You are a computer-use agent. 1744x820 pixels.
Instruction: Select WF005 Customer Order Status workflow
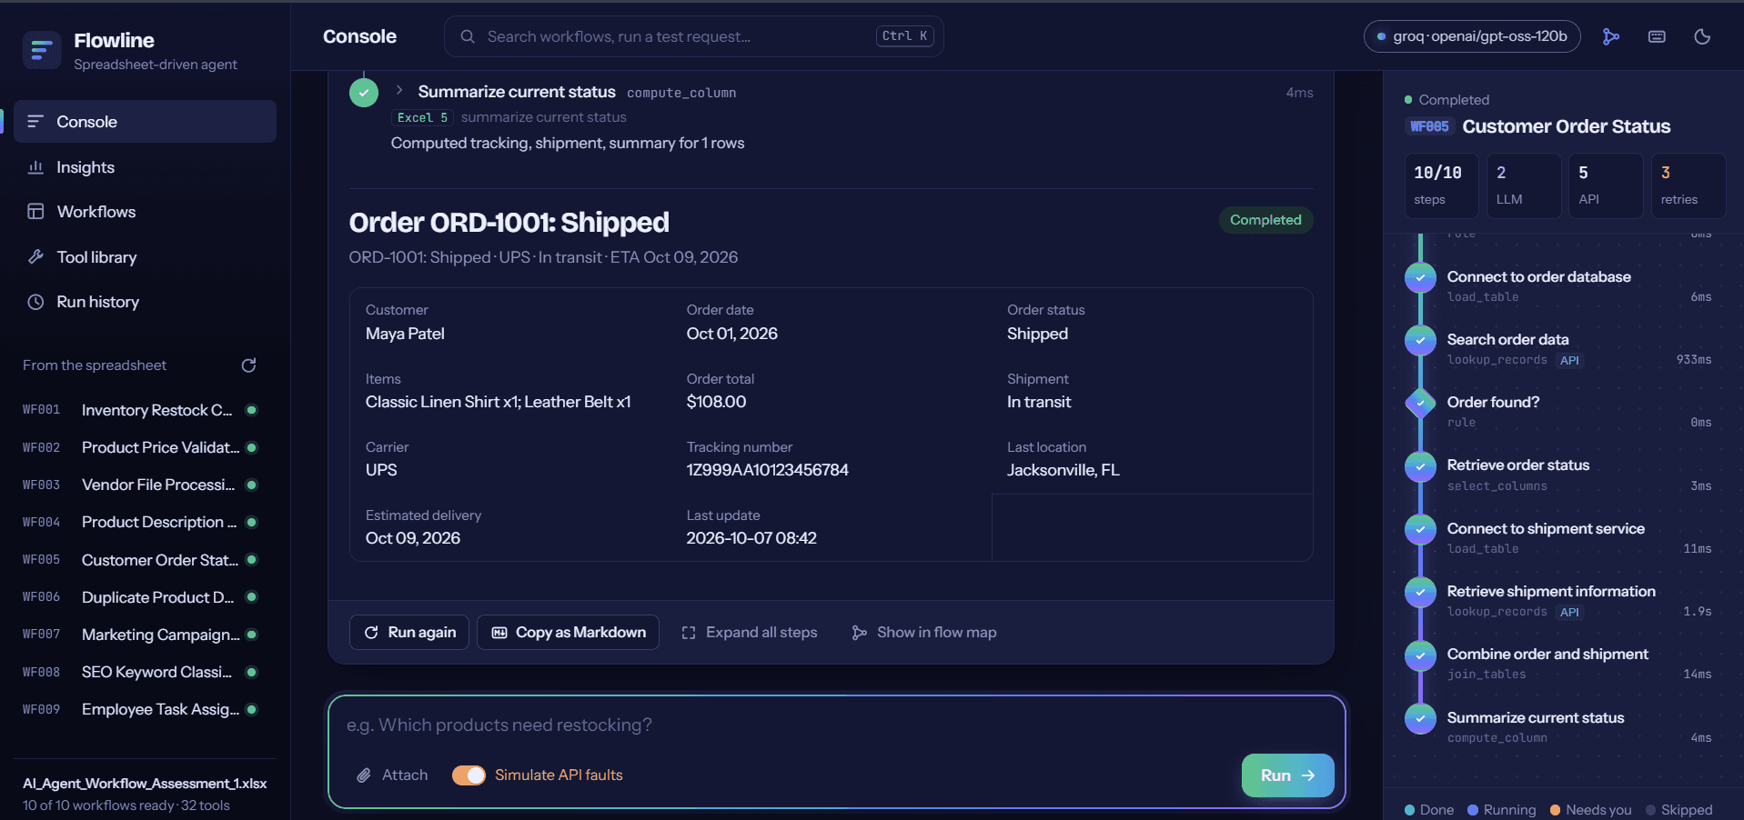pyautogui.click(x=140, y=560)
